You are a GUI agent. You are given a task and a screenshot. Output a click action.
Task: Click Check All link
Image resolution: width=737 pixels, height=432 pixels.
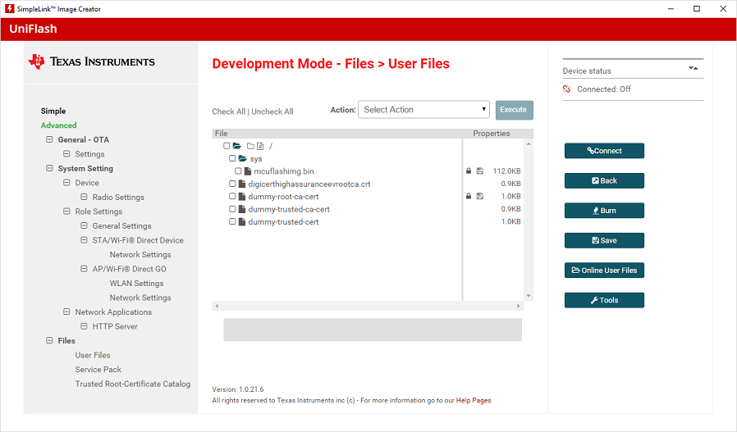228,111
